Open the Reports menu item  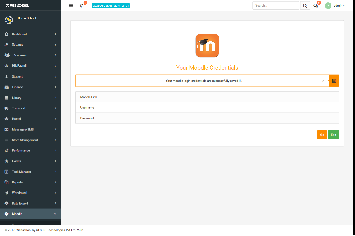tap(30, 182)
